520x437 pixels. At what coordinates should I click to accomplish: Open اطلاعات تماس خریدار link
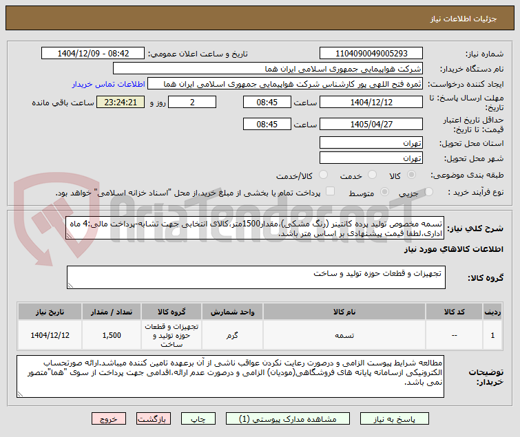click(x=108, y=84)
